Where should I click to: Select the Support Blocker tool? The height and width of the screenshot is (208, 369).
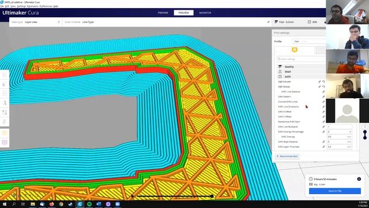(x=4, y=122)
